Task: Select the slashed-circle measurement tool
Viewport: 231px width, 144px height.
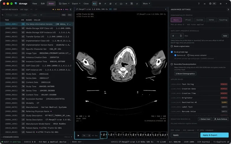Action: click(x=111, y=4)
